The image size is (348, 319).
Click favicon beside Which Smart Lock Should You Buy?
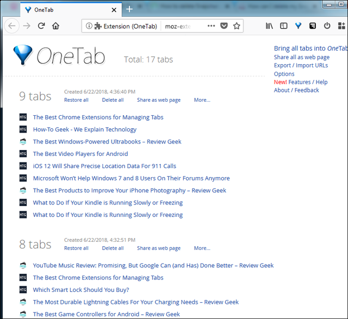point(23,290)
